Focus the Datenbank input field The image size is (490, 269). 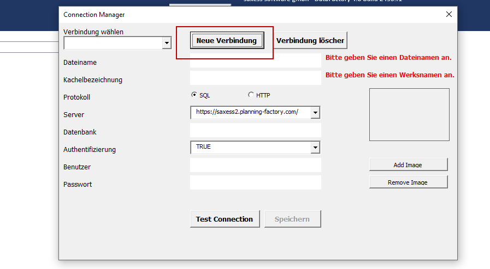(x=255, y=130)
